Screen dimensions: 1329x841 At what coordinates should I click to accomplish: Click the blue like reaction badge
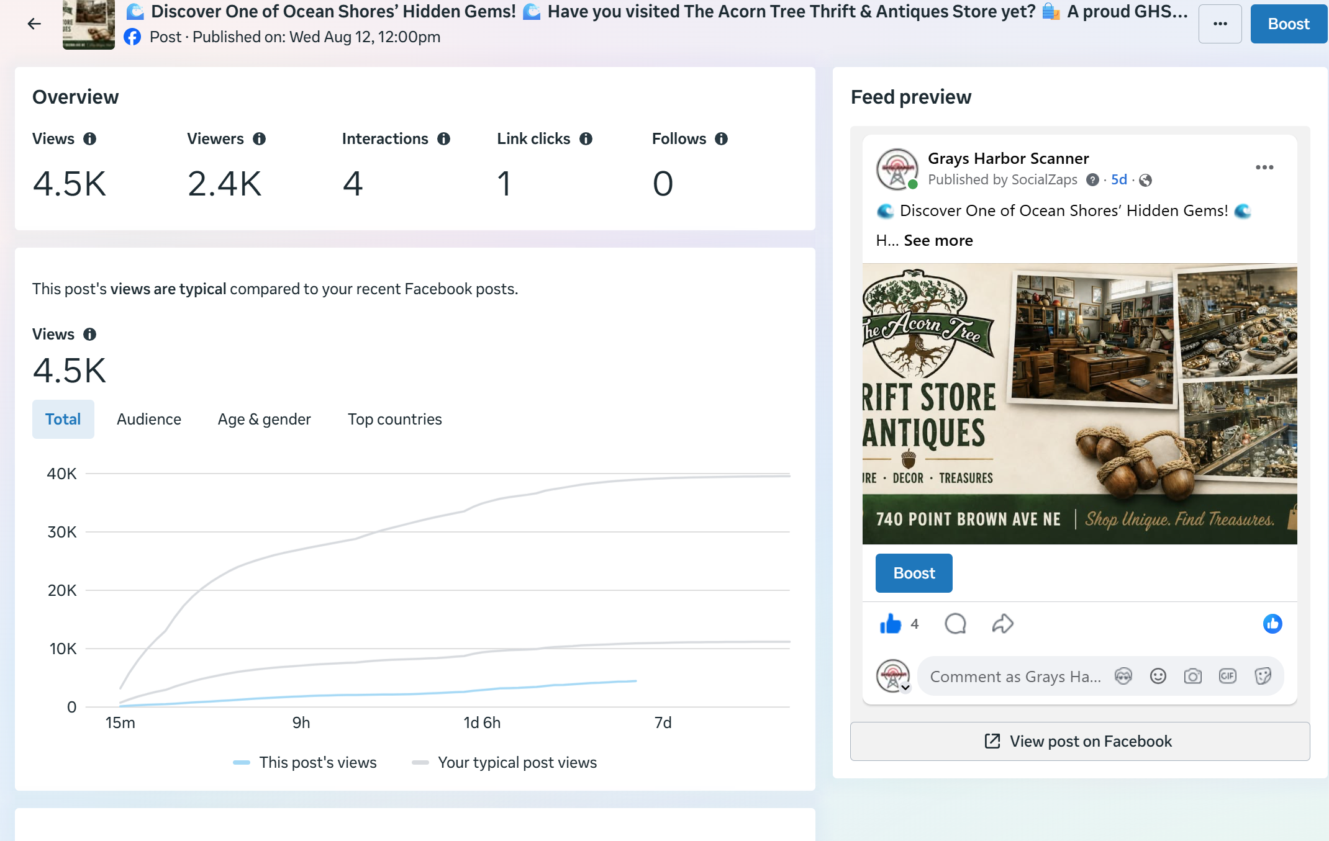(1272, 624)
